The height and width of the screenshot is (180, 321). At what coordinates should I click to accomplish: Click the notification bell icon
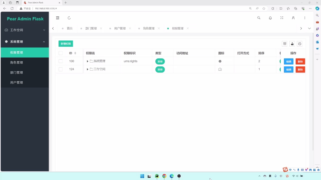[x=270, y=18]
